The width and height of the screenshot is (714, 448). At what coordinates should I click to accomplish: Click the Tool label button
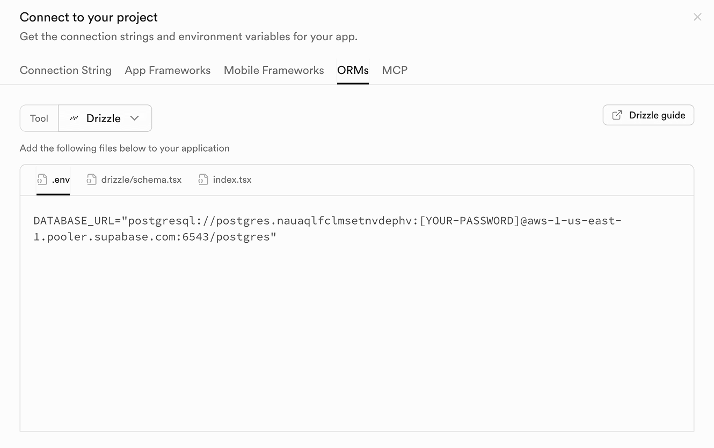pos(39,118)
